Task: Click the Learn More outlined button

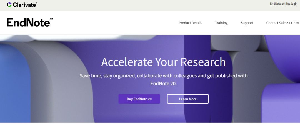Action: coord(188,99)
